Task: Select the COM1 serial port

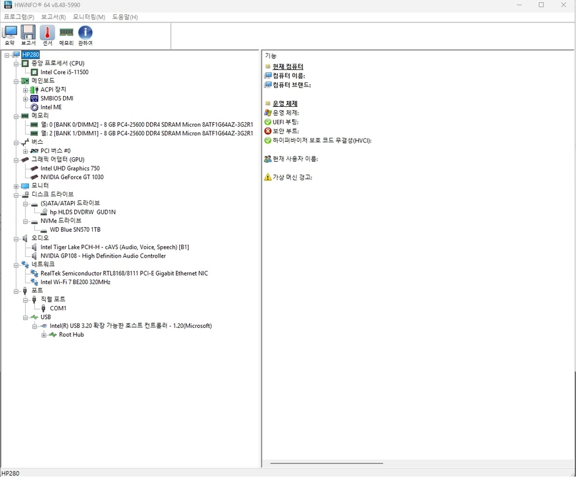Action: pos(58,310)
